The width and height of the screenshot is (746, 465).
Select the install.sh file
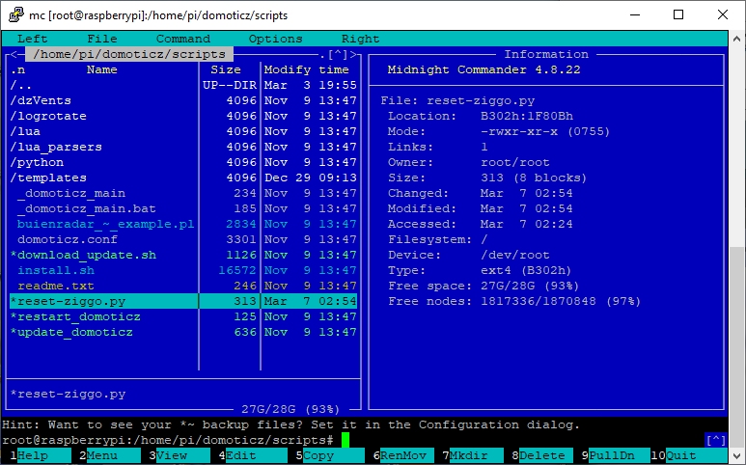coord(183,270)
